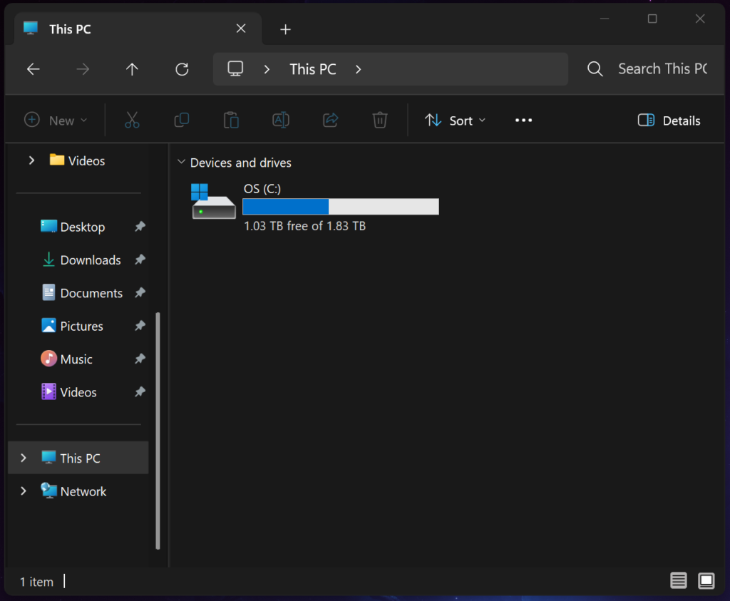Select This PC in the navigation pane
Image resolution: width=730 pixels, height=601 pixels.
78,458
